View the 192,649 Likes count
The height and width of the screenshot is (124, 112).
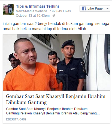(60, 11)
